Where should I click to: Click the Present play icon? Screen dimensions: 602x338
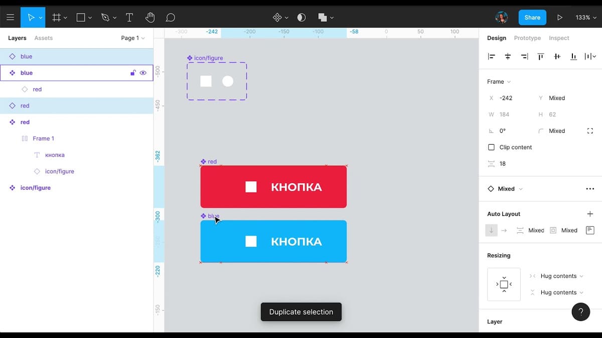559,18
